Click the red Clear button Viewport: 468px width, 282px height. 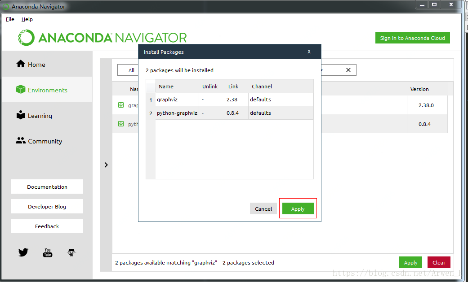pos(439,262)
